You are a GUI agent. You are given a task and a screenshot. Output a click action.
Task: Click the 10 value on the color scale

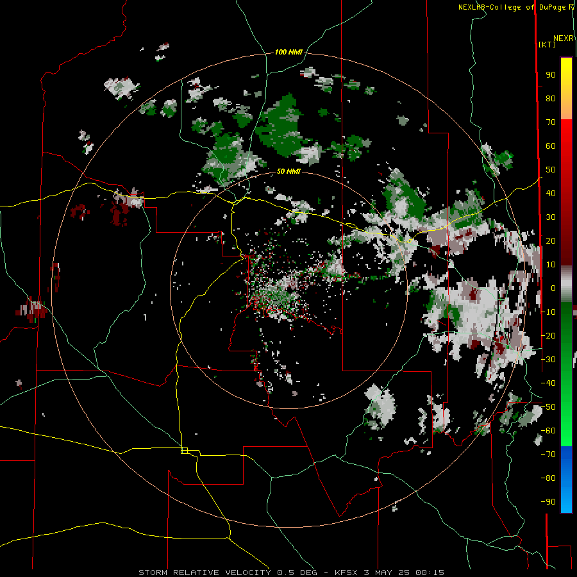[551, 265]
